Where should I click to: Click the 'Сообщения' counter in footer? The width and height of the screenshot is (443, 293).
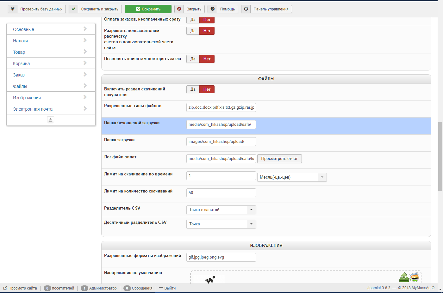pyautogui.click(x=138, y=288)
